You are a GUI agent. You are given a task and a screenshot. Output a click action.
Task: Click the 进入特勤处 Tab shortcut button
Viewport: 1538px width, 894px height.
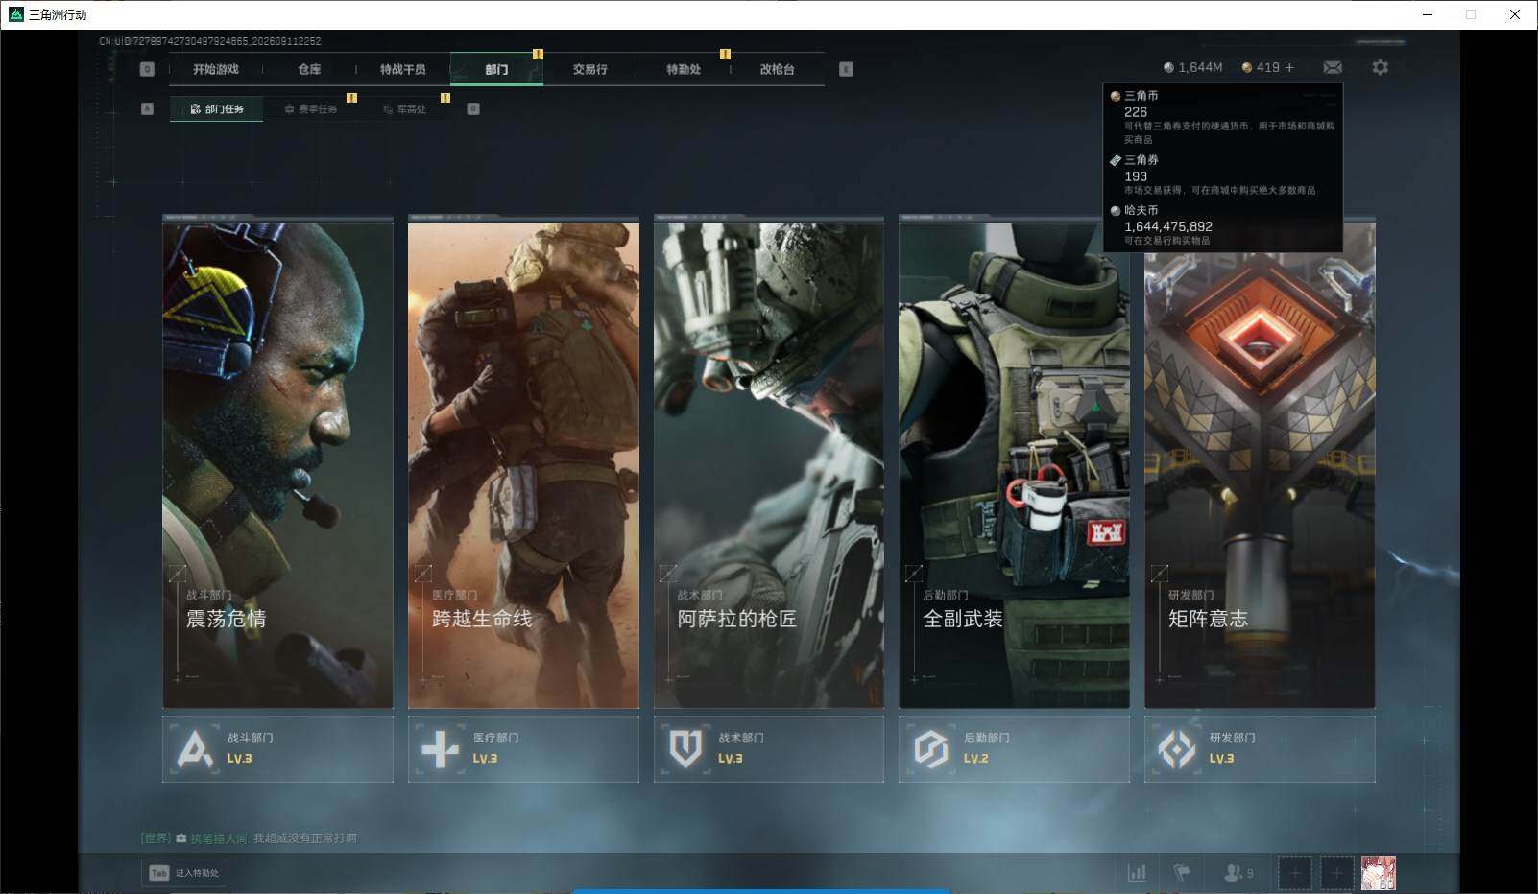(x=184, y=873)
